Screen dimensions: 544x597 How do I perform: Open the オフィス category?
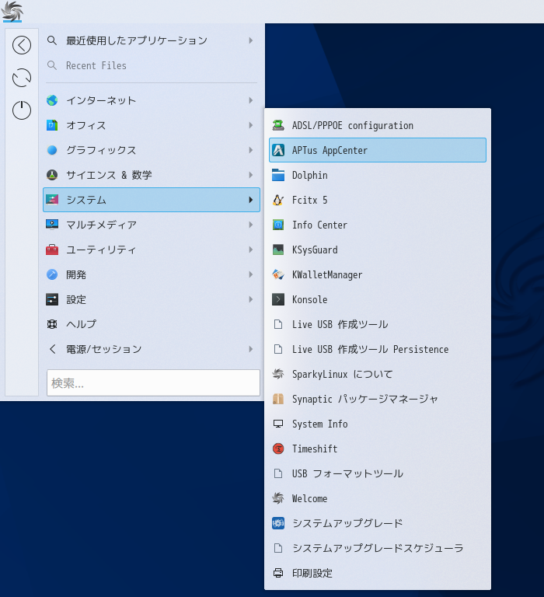[x=152, y=125]
